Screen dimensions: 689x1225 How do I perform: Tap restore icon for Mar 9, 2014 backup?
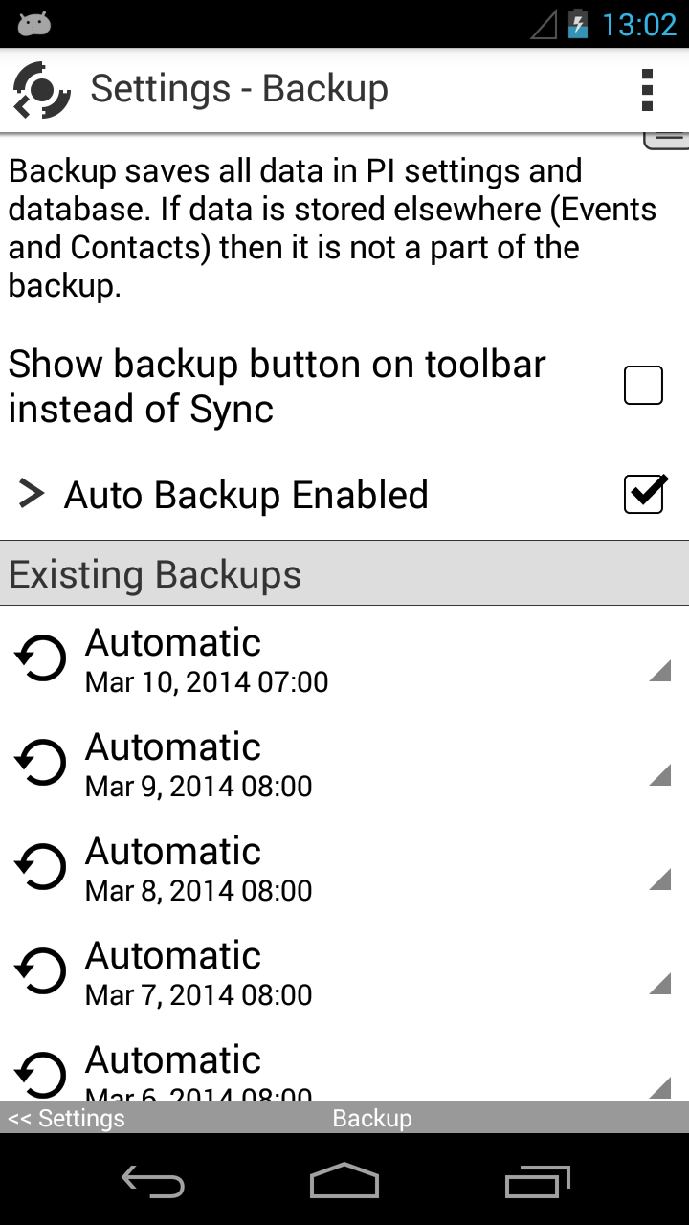click(x=41, y=763)
